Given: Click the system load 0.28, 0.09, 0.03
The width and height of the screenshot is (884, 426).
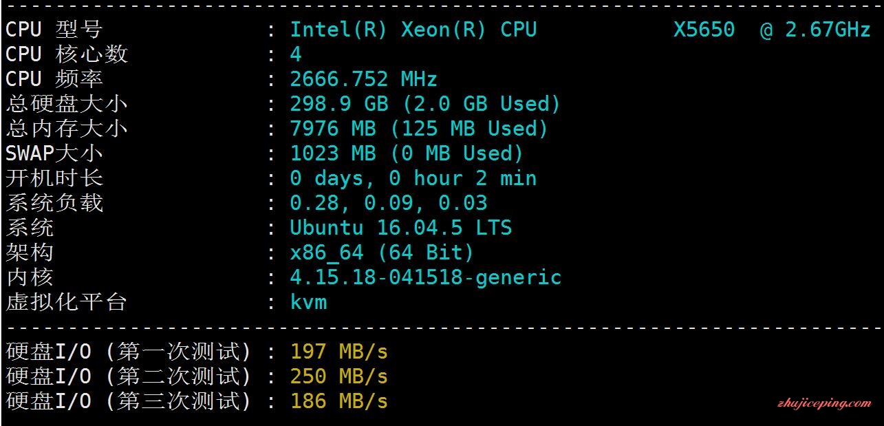Looking at the screenshot, I should (x=388, y=203).
